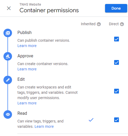The image size is (128, 136).
Task: Open Learn more under Publish
Action: [x=27, y=46]
